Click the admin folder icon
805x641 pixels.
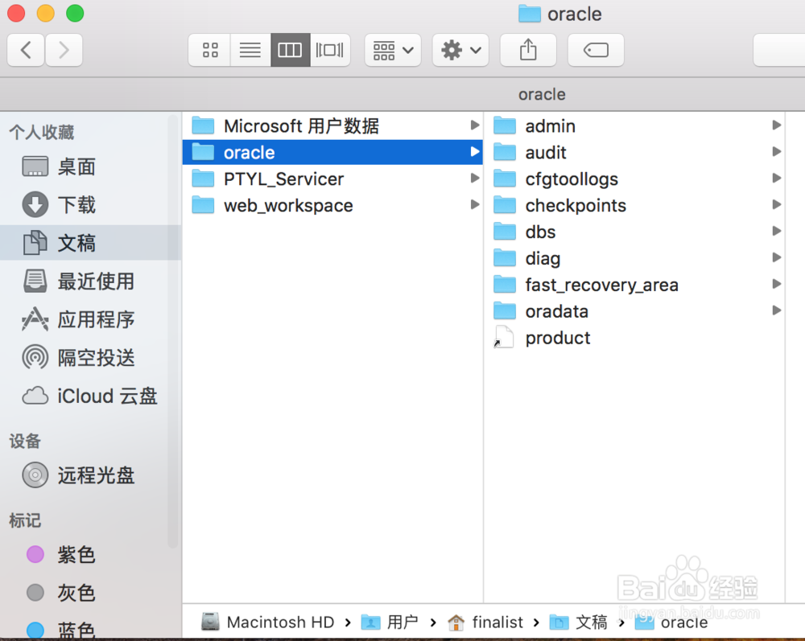(505, 125)
